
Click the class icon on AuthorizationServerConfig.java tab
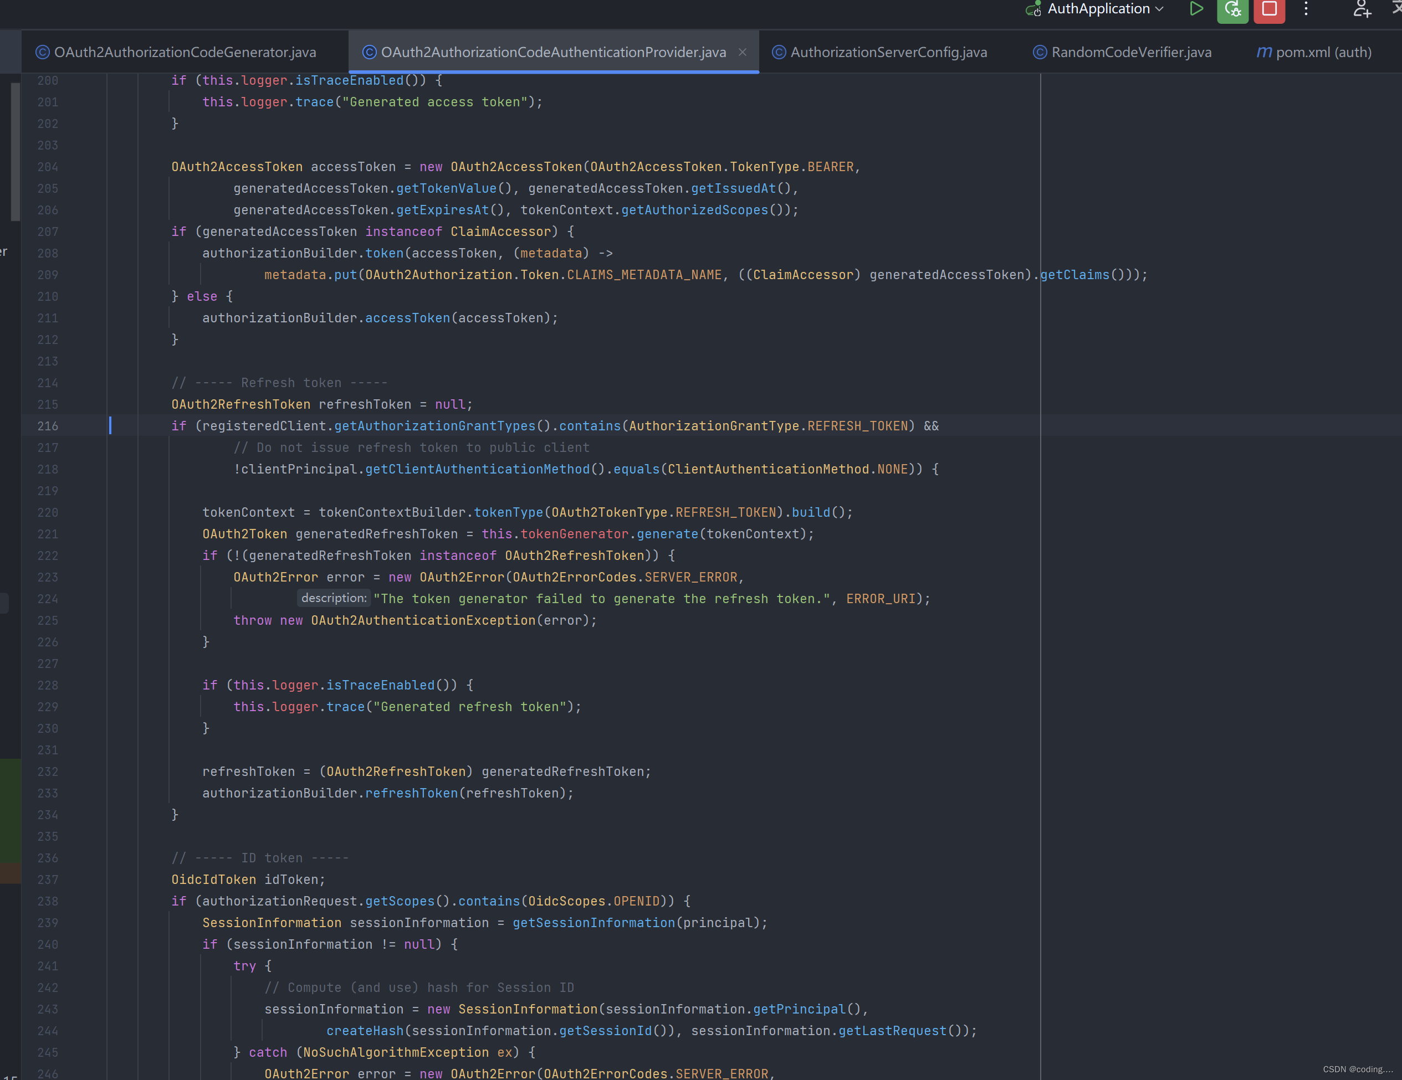click(x=779, y=52)
